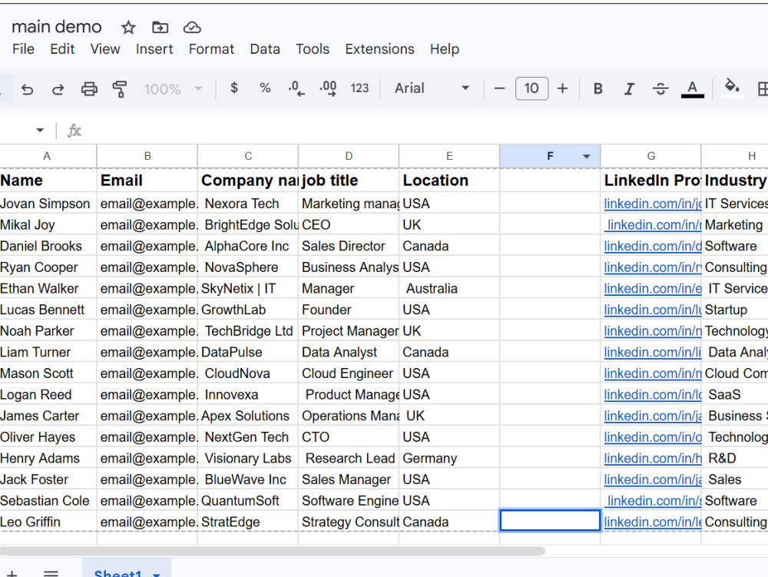
Task: Toggle italic formatting
Action: 629,88
